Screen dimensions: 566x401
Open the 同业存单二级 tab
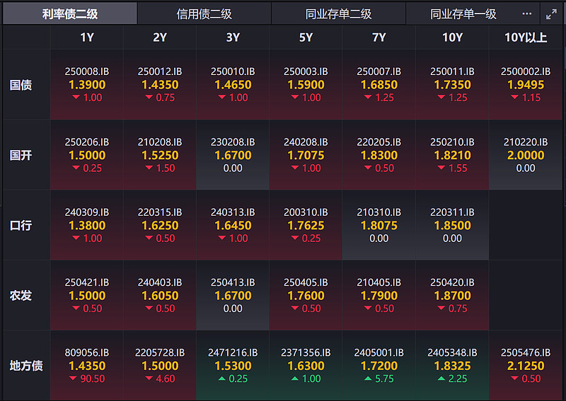[339, 13]
